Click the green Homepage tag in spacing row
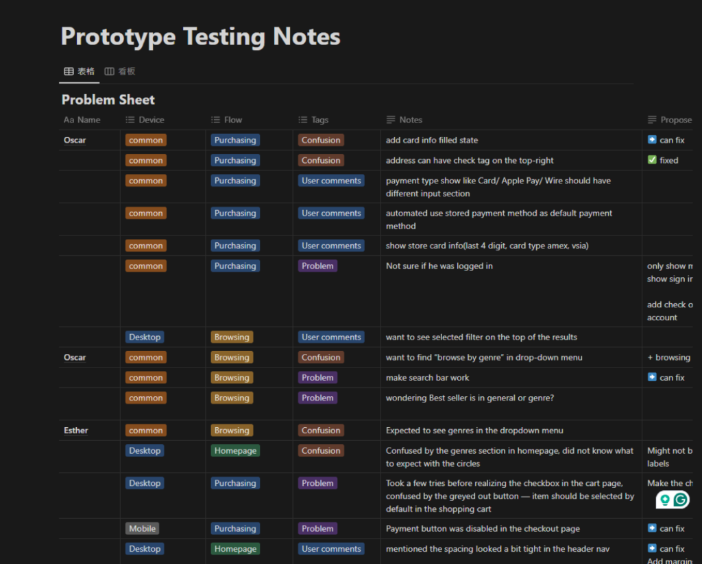Viewport: 702px width, 564px height. [x=235, y=549]
